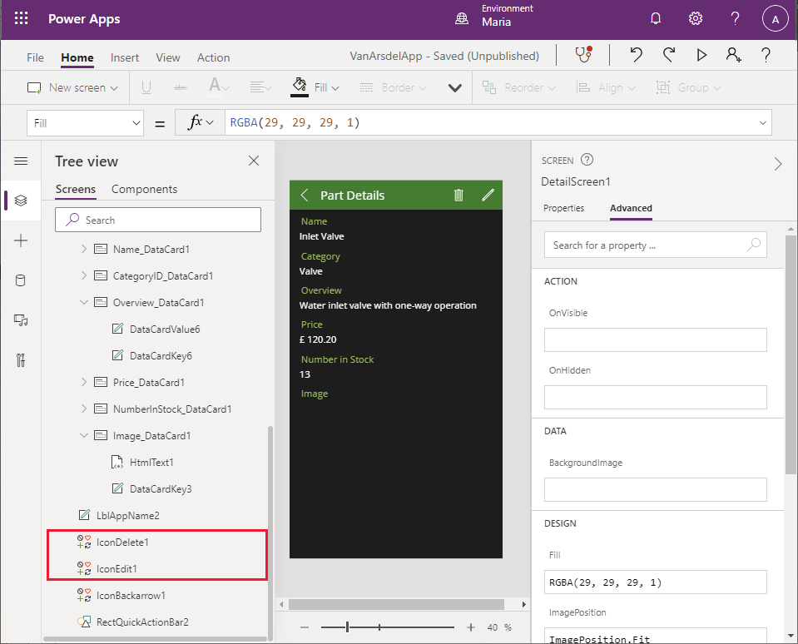Select IconDelete1 in the tree view

click(122, 542)
